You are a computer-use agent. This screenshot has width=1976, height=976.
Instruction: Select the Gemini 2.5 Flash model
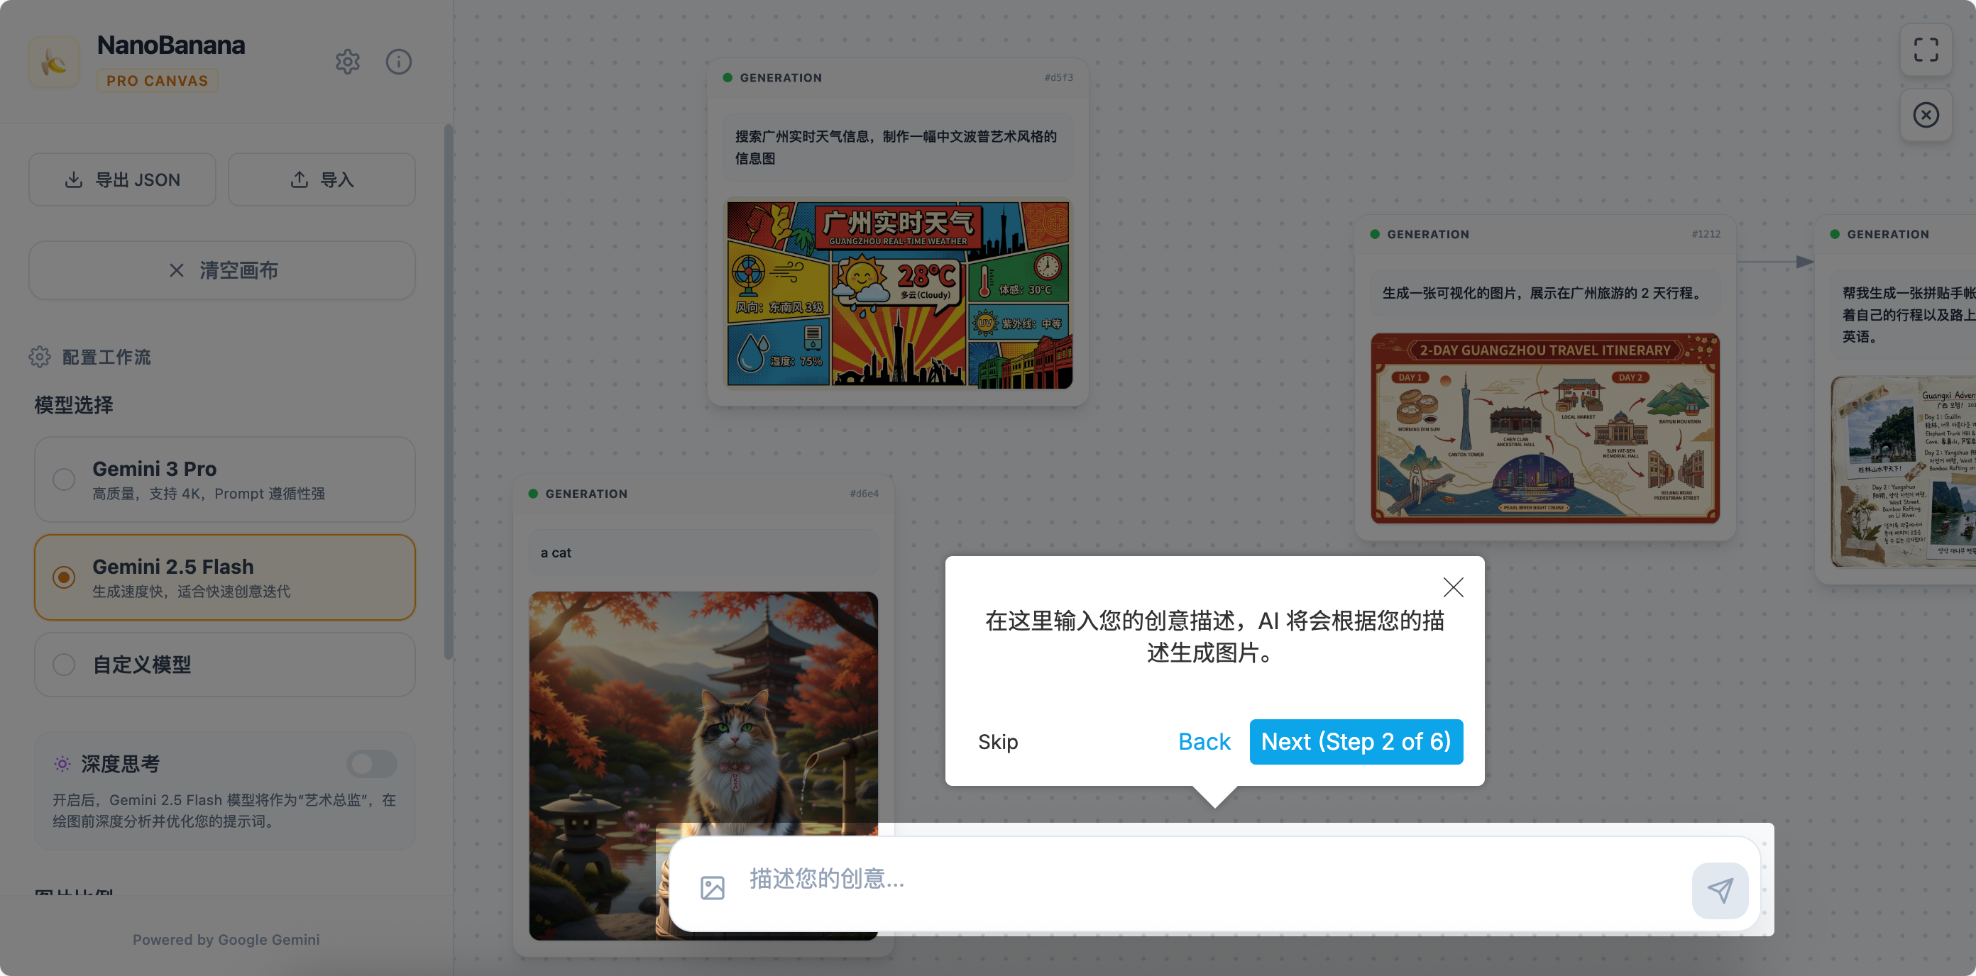(x=224, y=577)
